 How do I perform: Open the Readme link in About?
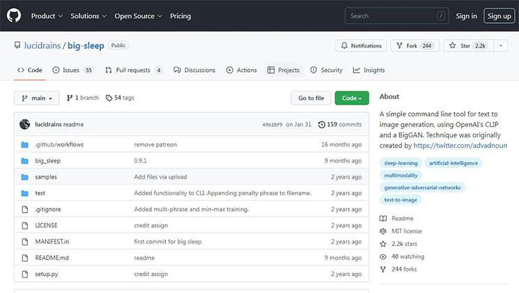396,218
